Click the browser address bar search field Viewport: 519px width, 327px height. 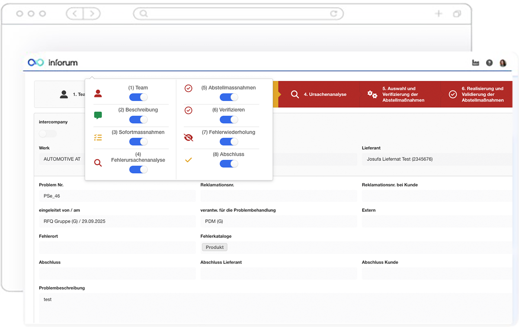[x=238, y=13]
